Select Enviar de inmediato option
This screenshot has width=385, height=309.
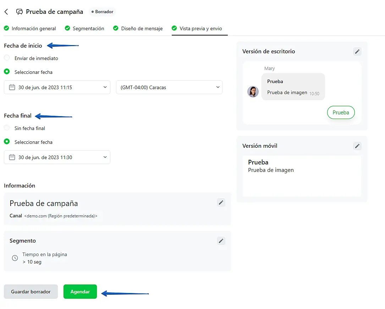coord(7,58)
